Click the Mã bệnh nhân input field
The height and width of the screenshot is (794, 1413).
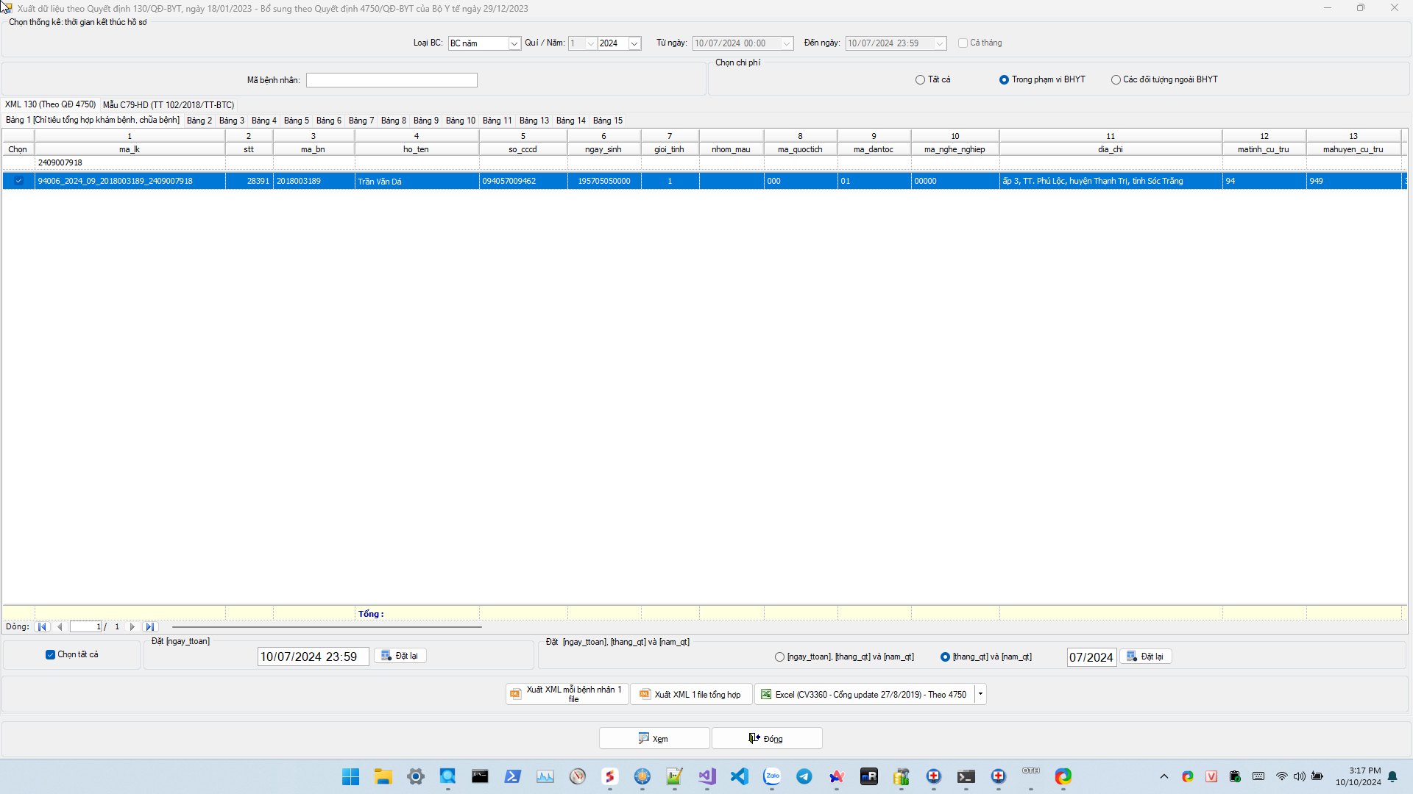(392, 80)
